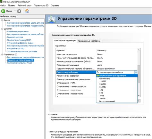Open the Параметры 3D menu

pos(41,5)
